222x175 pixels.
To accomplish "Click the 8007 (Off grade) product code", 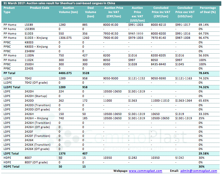I will (37, 162).
